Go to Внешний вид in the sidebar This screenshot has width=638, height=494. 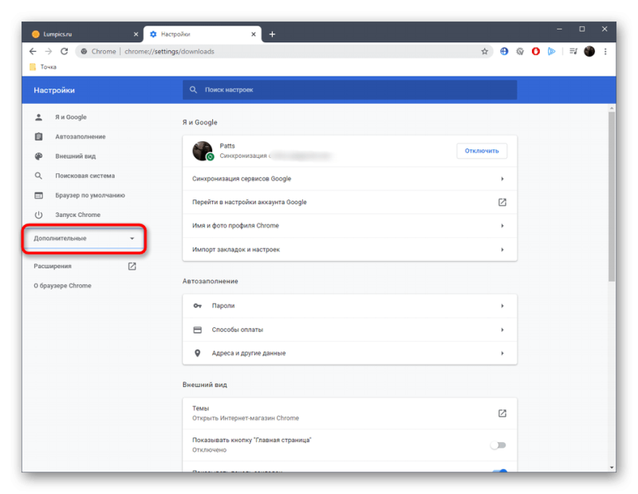coord(75,156)
